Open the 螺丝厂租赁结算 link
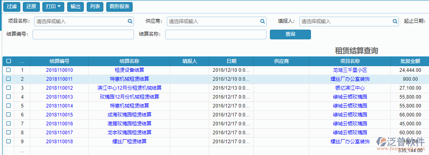429x155 pixels. pyautogui.click(x=129, y=141)
